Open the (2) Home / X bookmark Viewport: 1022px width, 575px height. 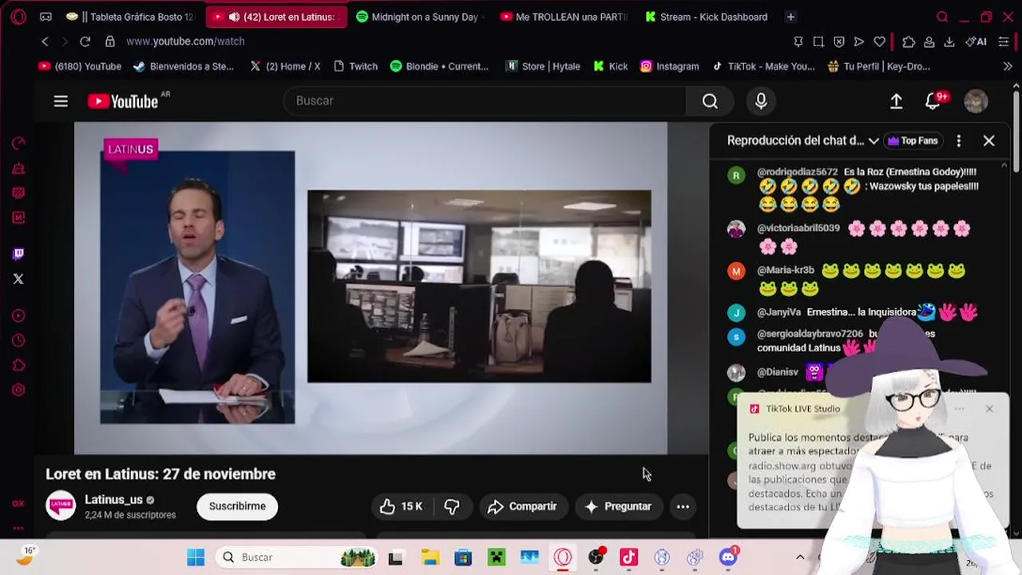[285, 66]
